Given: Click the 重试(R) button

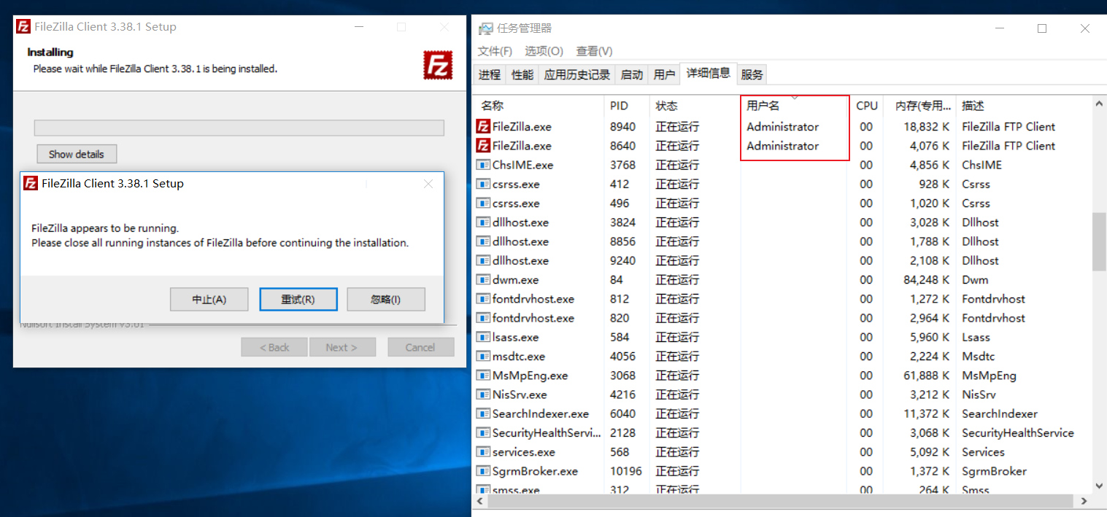Looking at the screenshot, I should coord(298,299).
